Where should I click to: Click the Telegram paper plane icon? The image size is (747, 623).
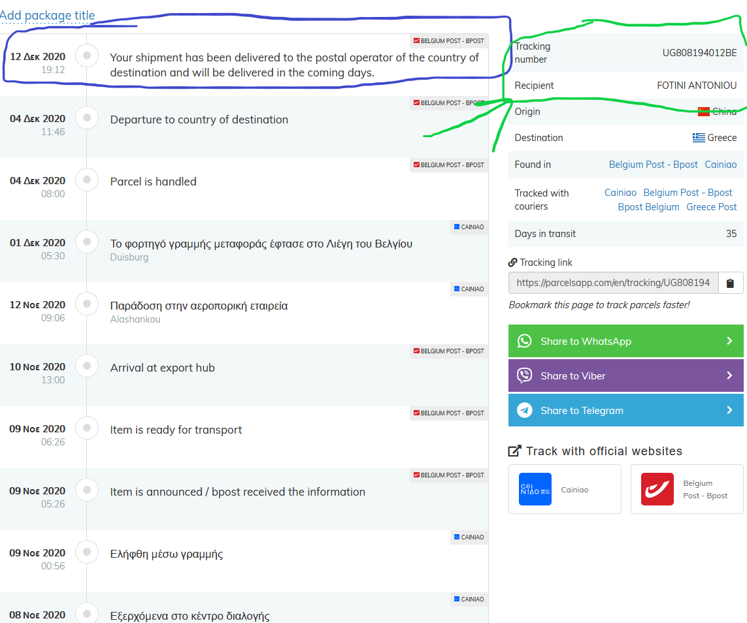pos(525,410)
